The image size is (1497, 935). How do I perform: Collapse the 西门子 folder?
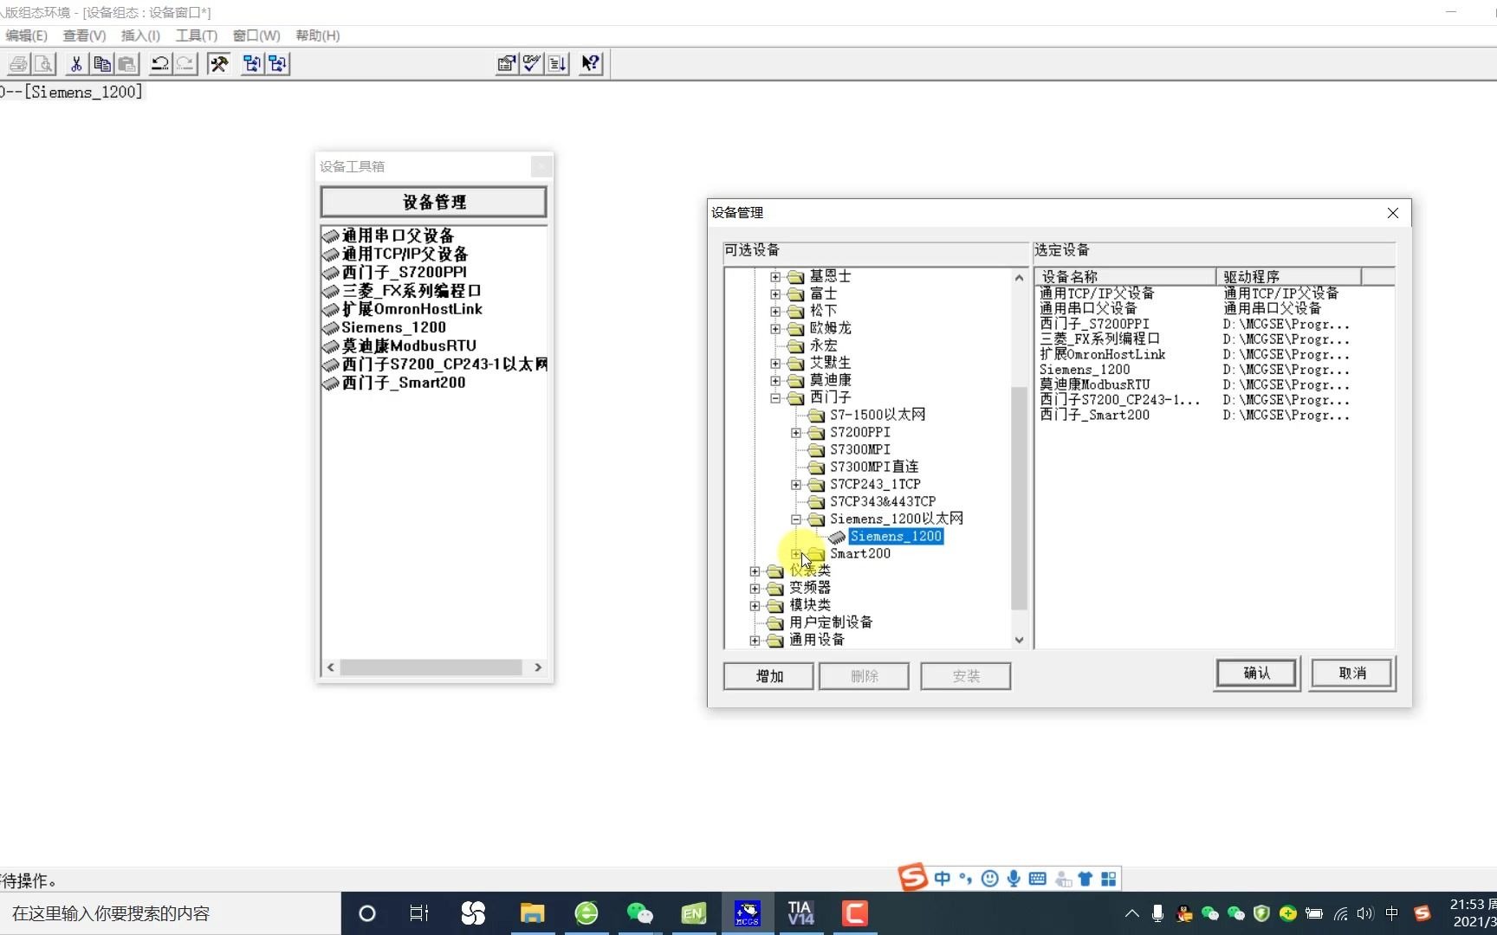pyautogui.click(x=775, y=398)
